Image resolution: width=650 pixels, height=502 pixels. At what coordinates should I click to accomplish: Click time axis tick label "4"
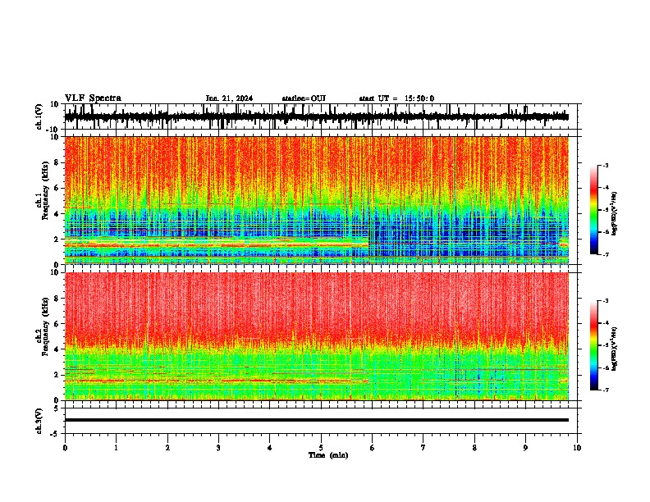[269, 448]
